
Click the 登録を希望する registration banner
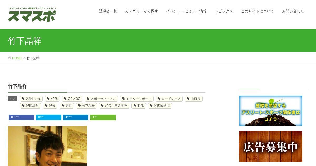coord(271,111)
